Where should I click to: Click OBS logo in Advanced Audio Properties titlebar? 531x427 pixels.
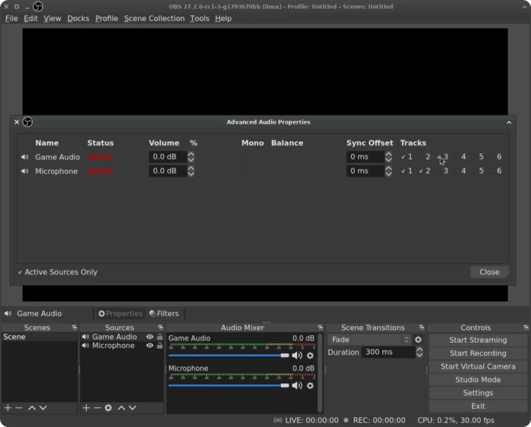pos(27,122)
